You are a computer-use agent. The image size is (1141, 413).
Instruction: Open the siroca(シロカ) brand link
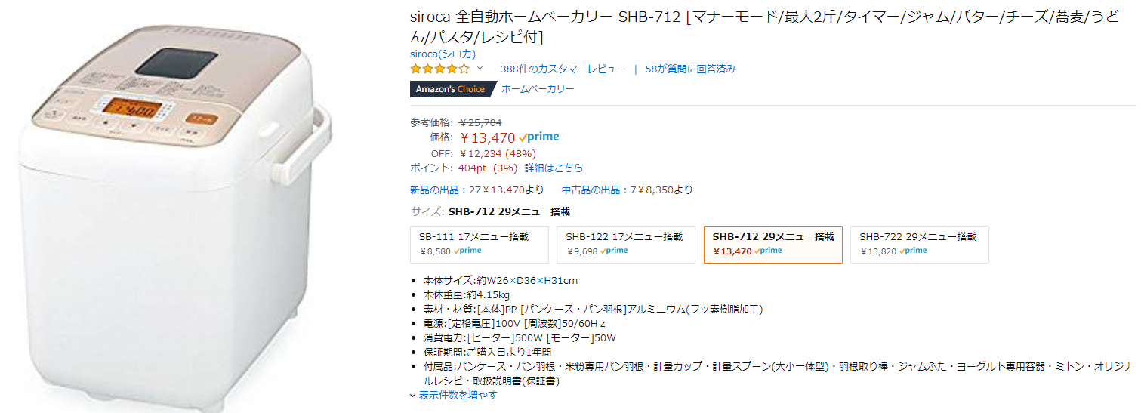pos(443,54)
